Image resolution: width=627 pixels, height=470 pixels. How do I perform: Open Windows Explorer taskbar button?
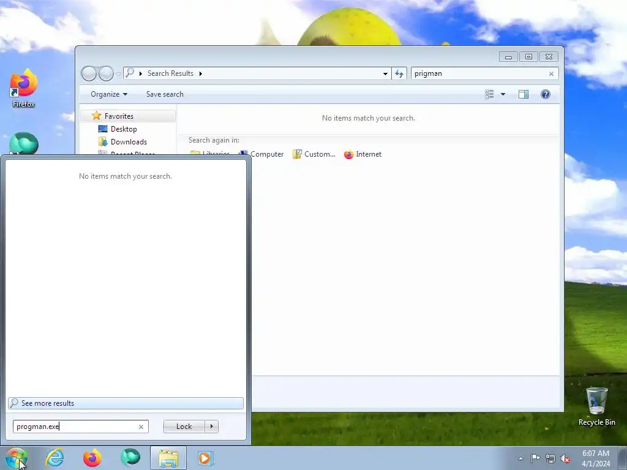pyautogui.click(x=168, y=458)
